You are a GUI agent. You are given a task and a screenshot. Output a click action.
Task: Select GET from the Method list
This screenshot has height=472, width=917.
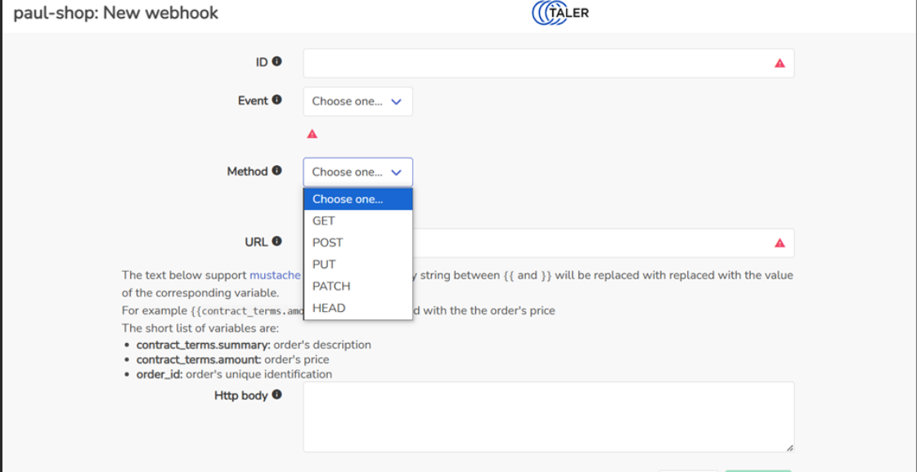tap(324, 220)
